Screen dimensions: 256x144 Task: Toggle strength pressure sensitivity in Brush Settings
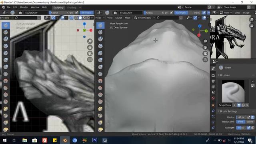[x=249, y=128]
